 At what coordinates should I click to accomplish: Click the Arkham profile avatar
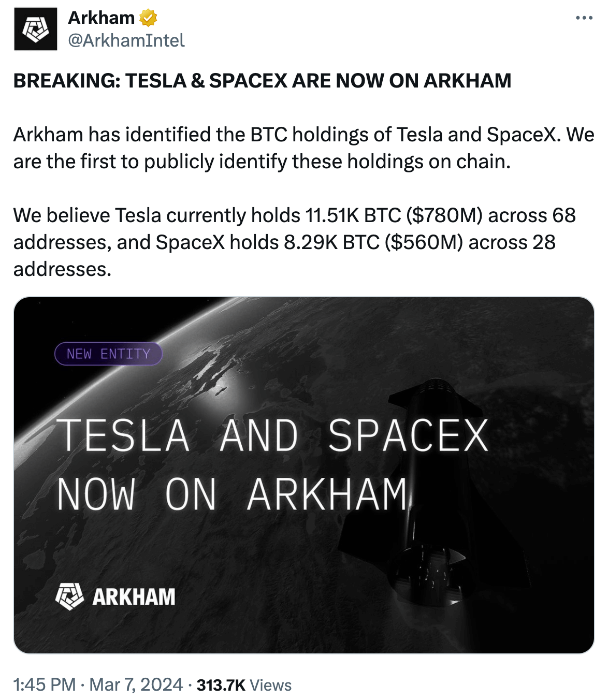pos(36,29)
